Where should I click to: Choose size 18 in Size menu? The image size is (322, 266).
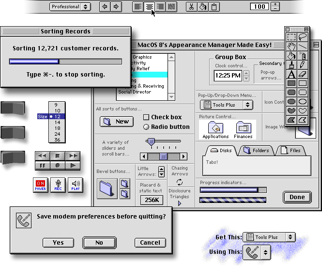[x=57, y=128]
